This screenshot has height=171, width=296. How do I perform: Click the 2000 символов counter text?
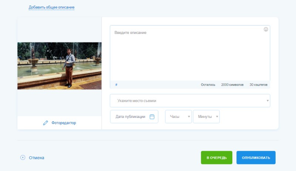coord(232,85)
